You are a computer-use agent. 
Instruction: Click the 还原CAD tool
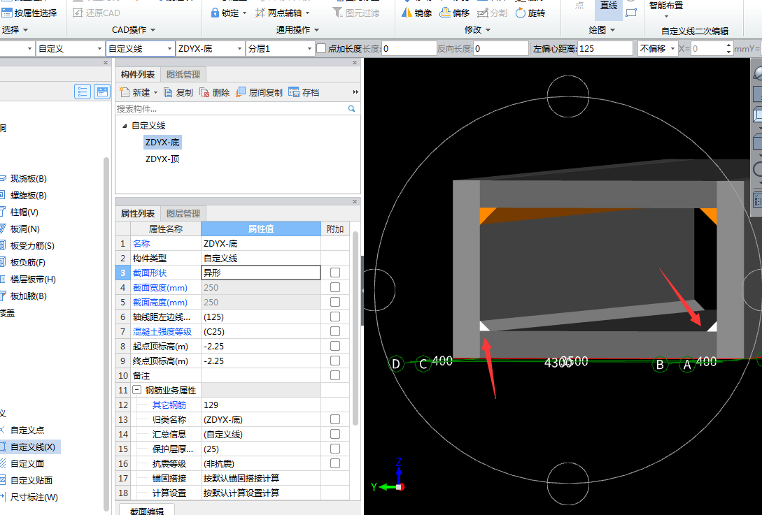[x=97, y=13]
